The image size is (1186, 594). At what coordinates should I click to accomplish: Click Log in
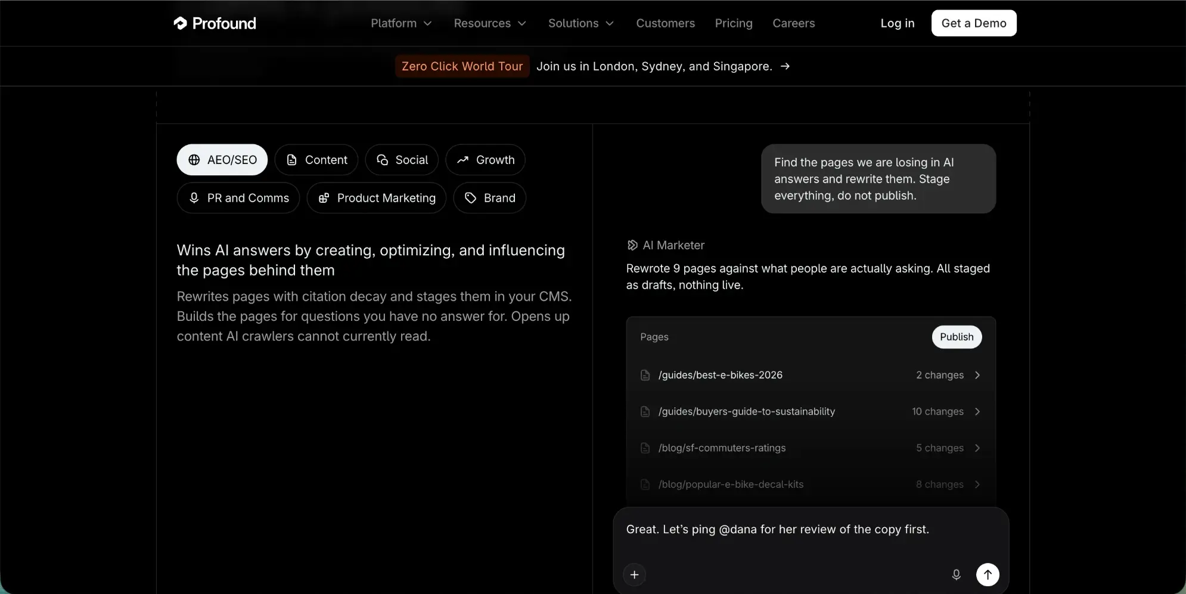coord(897,23)
